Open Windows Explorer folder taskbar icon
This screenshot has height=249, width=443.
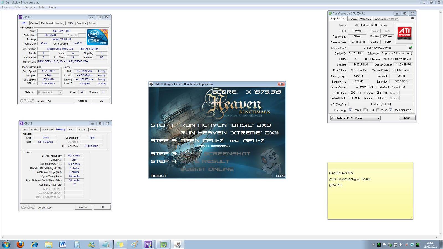click(x=49, y=244)
